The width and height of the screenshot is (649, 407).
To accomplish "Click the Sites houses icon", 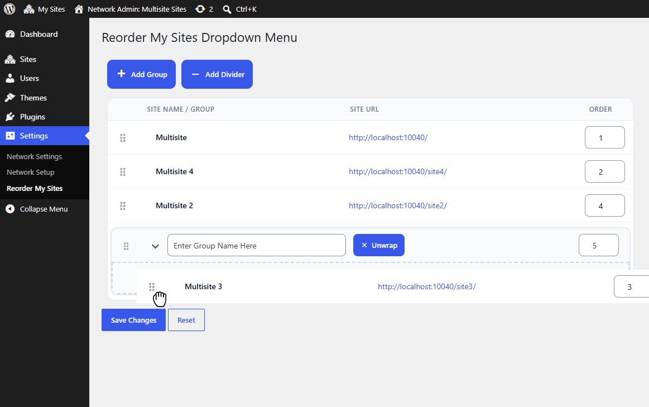I will point(10,59).
